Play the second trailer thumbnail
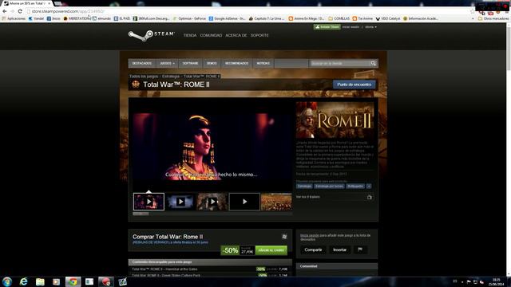This screenshot has height=287, width=511. pyautogui.click(x=180, y=202)
